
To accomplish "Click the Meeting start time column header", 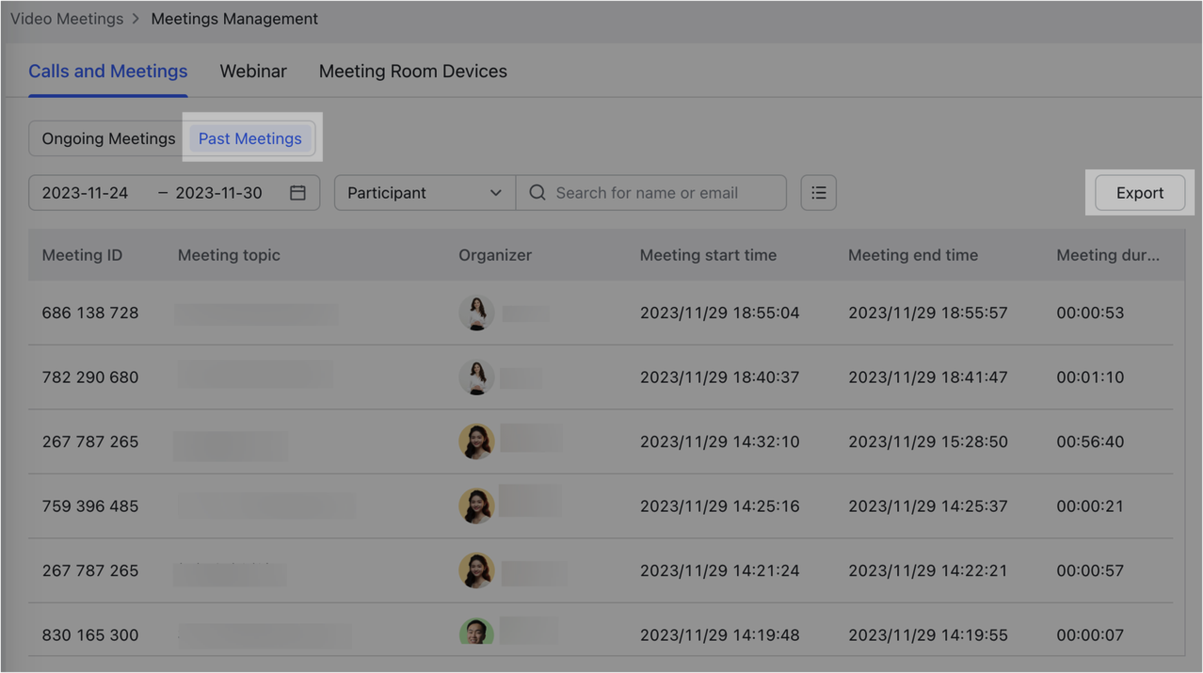I will 708,255.
